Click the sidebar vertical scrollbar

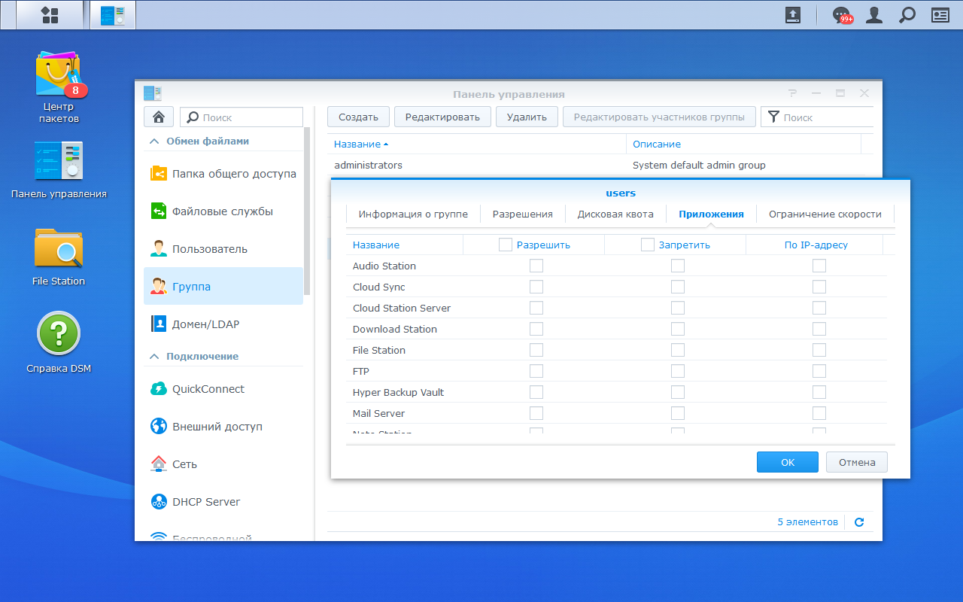click(x=307, y=211)
